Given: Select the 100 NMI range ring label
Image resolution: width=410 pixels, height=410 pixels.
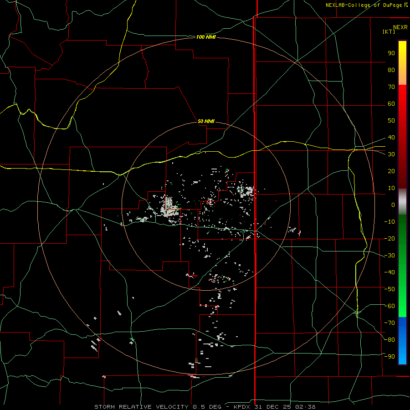Looking at the screenshot, I should click(x=206, y=37).
